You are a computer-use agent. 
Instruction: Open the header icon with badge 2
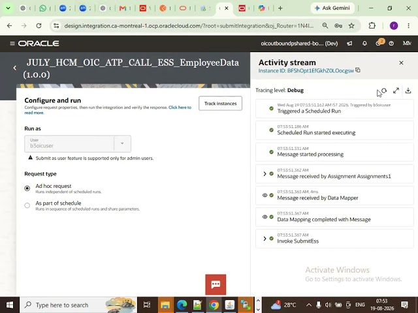pyautogui.click(x=379, y=43)
